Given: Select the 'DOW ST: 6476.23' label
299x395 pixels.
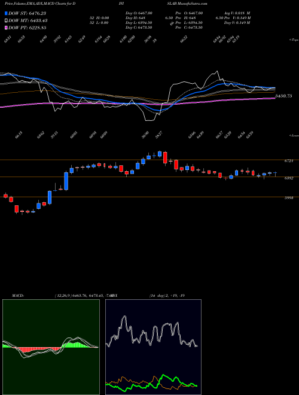Looking at the screenshot, I should (x=28, y=14).
